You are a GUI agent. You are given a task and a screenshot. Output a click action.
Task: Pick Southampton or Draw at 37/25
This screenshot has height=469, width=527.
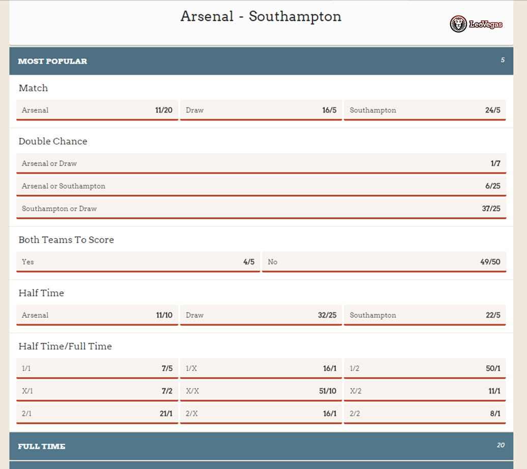tap(261, 209)
